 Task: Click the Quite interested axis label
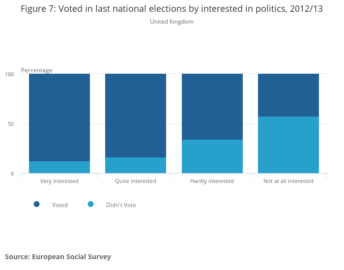click(x=136, y=181)
